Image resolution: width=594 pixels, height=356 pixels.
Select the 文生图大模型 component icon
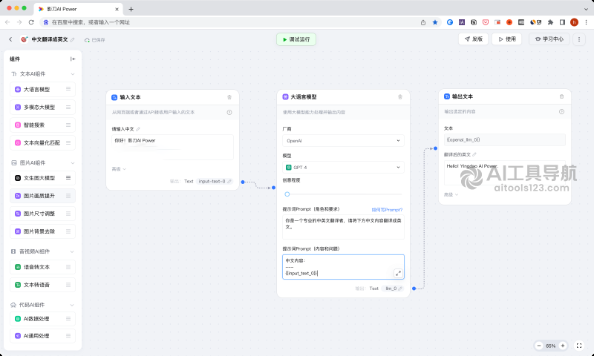click(17, 178)
